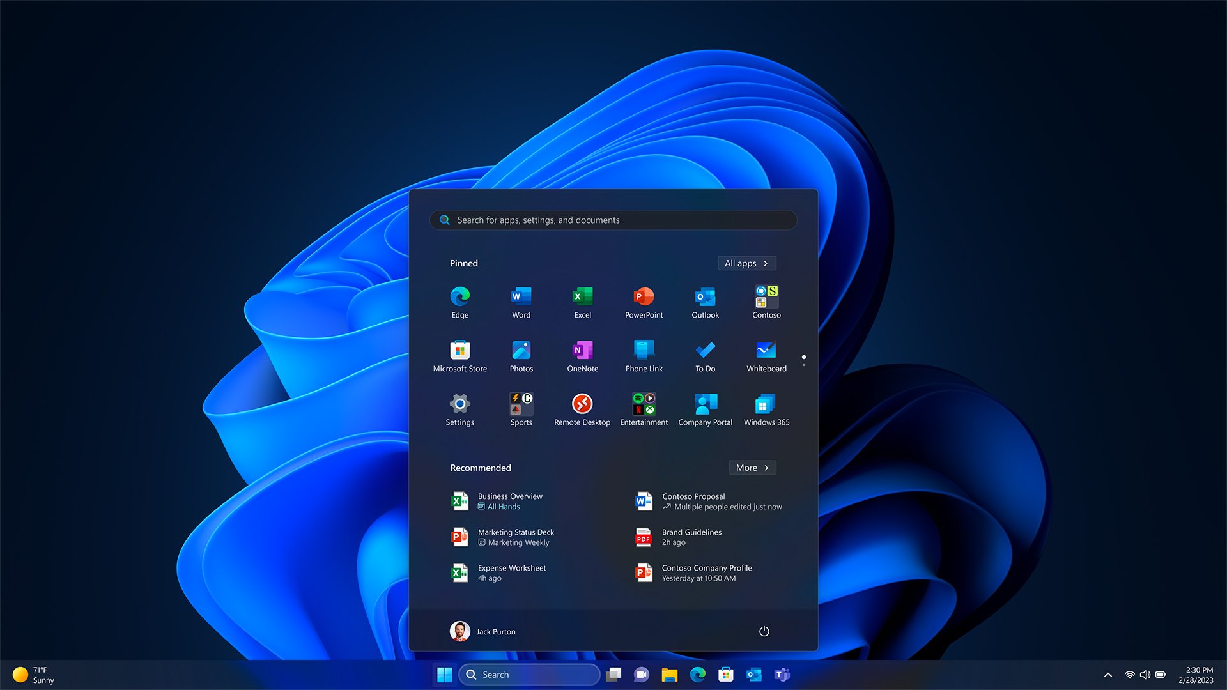Click the search bar field
Image resolution: width=1227 pixels, height=690 pixels.
pyautogui.click(x=613, y=220)
